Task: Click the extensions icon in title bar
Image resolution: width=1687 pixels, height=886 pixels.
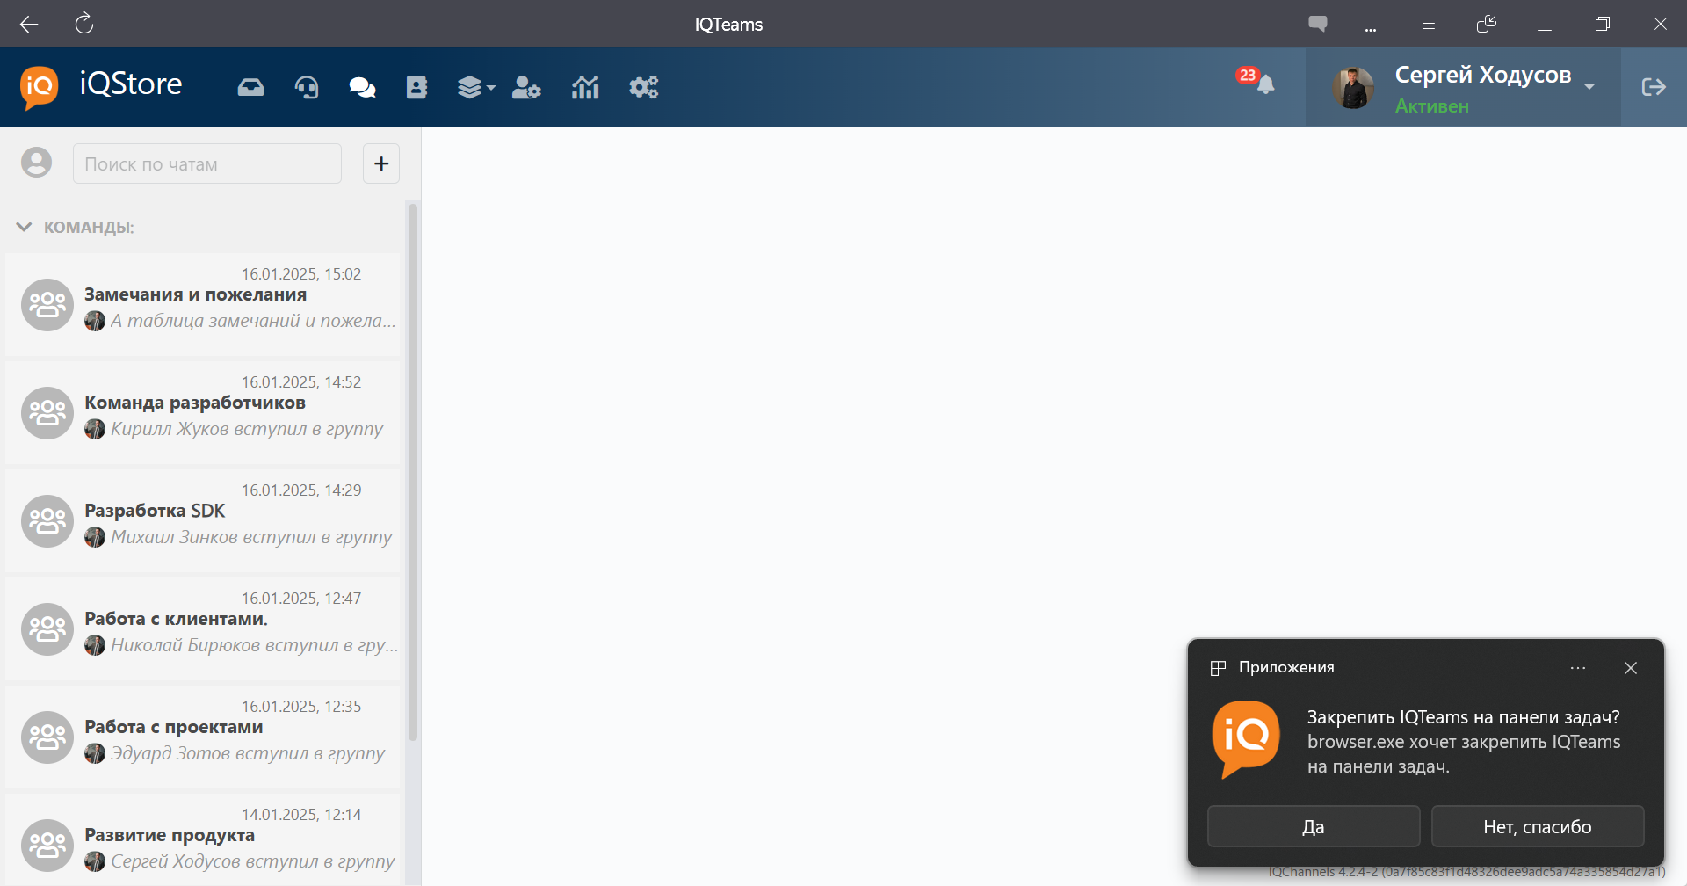Action: 1487,24
